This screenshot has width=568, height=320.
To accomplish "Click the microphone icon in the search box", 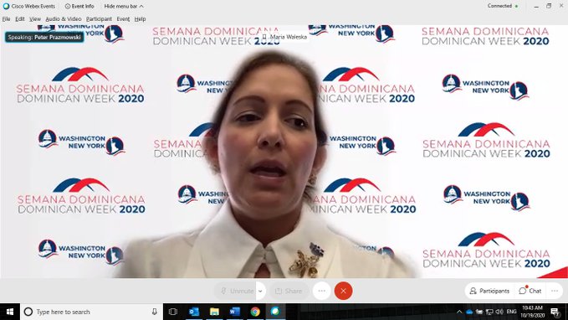I will coord(154,312).
